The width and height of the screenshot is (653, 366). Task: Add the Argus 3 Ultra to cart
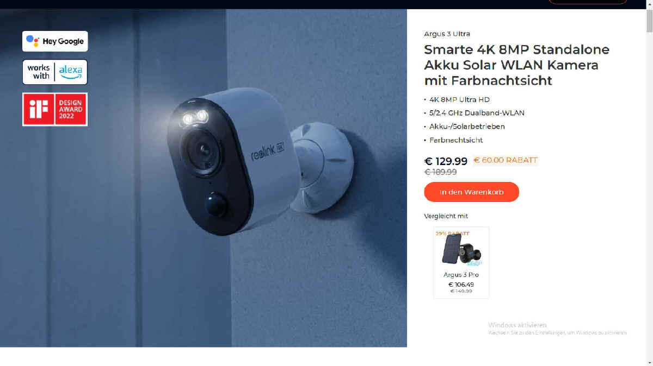[x=471, y=192]
